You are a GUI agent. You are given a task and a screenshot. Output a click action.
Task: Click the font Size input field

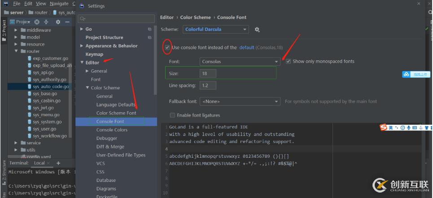208,73
